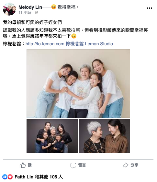Open the three-dot post options menu

150,8
